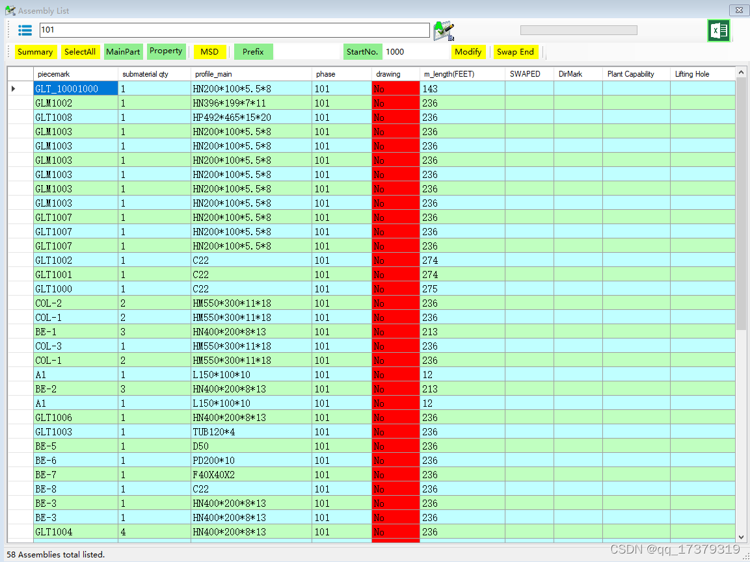The image size is (750, 562).
Task: Select the GLT_10001000 piecemark cell
Action: [75, 88]
